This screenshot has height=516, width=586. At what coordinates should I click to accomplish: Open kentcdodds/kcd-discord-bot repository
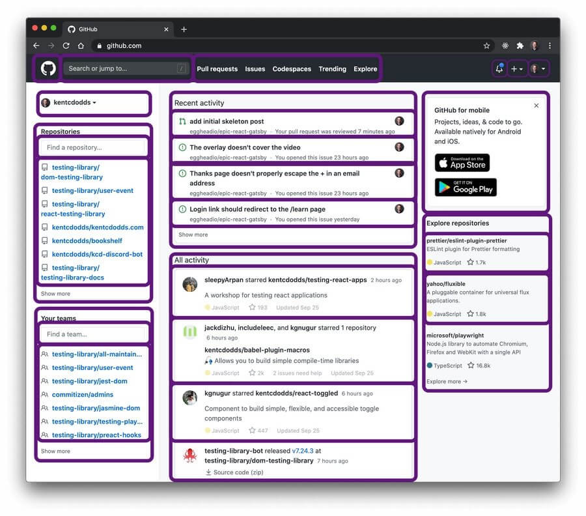coord(97,254)
